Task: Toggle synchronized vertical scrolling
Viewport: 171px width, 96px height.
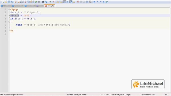Action: (x=57, y=2)
